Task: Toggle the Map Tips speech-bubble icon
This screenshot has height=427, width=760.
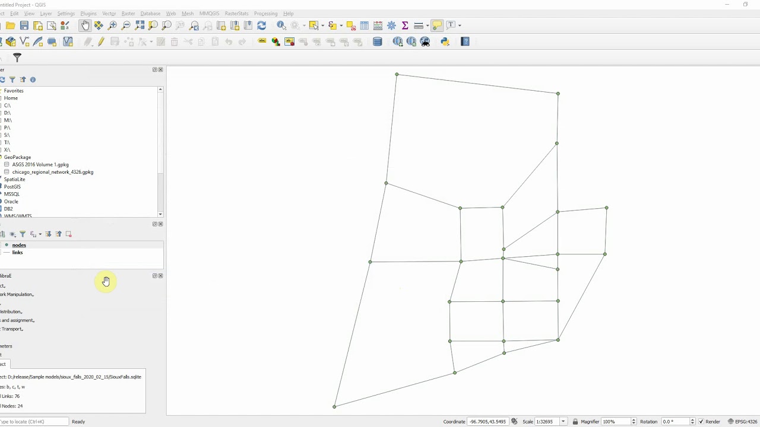Action: point(437,26)
